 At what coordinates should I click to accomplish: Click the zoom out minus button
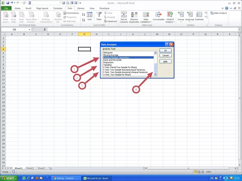click(214, 172)
